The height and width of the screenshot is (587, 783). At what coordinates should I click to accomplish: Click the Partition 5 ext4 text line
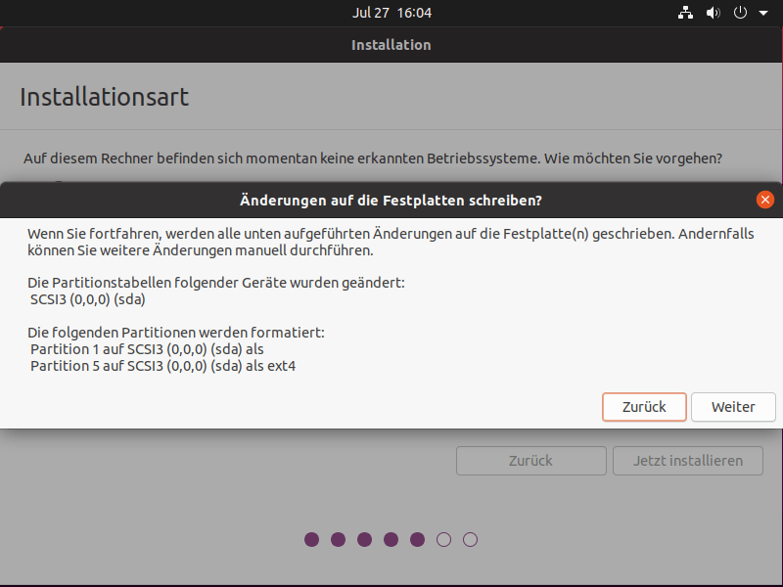[x=163, y=366]
